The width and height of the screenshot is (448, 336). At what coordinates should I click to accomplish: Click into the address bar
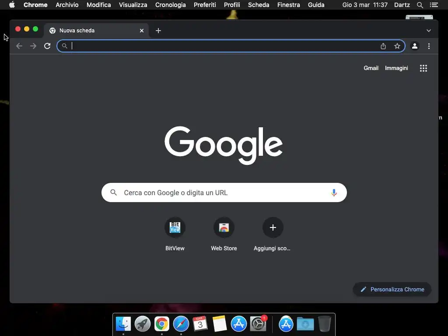(x=231, y=46)
